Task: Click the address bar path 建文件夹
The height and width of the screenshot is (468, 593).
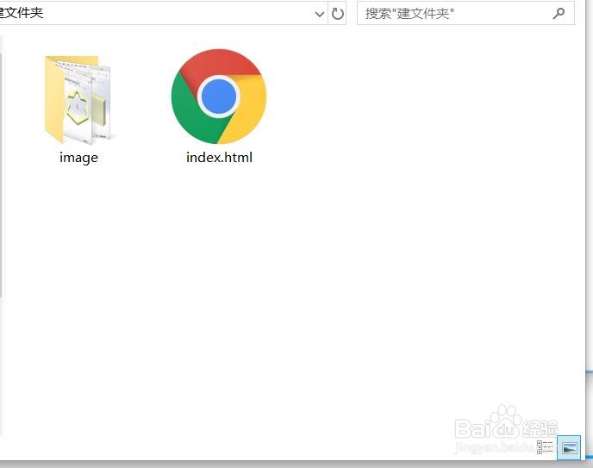Action: (22, 13)
